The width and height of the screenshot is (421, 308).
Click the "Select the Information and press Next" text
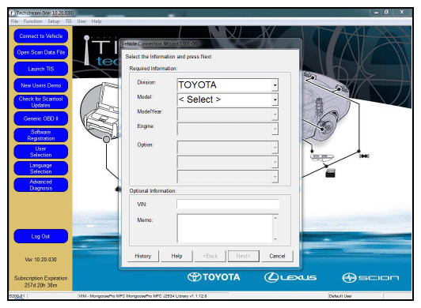[x=169, y=57]
